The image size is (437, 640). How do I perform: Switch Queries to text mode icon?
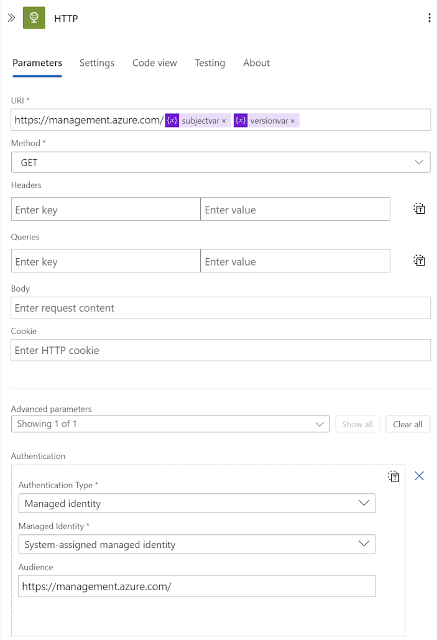coord(420,261)
